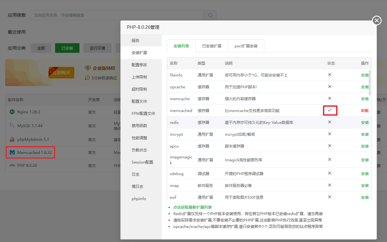Viewport: 387px width, 242px height.
Task: Click phpMyAdmin 5.1 in software list
Action: pos(33,140)
